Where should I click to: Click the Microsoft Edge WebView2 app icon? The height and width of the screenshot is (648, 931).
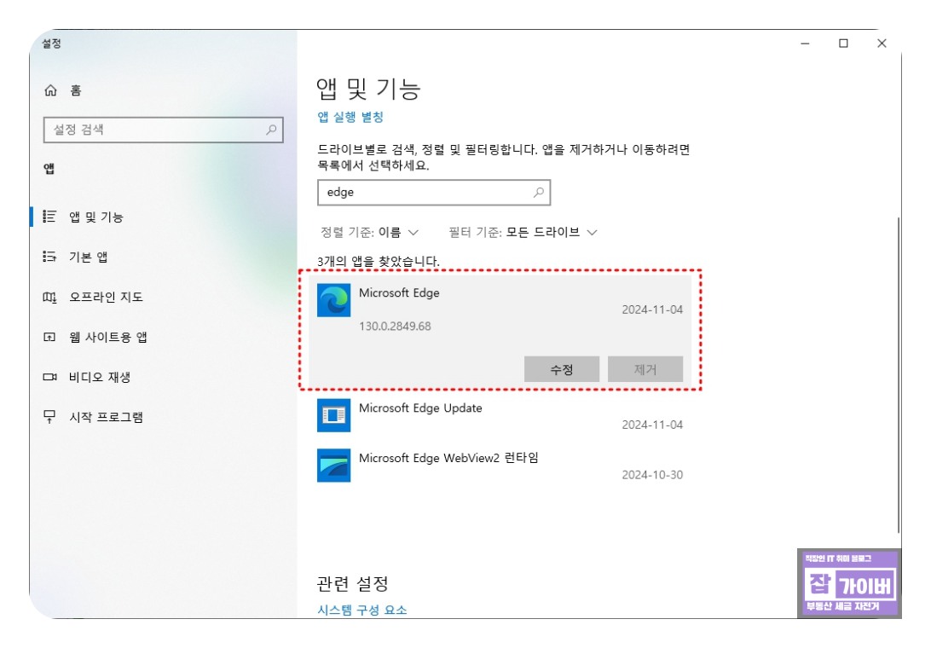pos(333,465)
